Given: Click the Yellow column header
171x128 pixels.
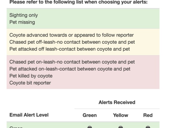Looking at the screenshot, I should pyautogui.click(x=121, y=115).
